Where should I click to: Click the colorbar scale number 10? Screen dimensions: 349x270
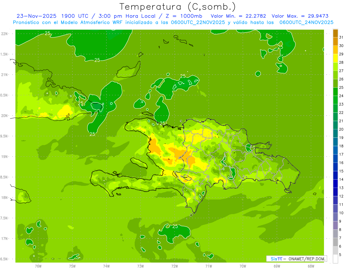tap(341, 213)
